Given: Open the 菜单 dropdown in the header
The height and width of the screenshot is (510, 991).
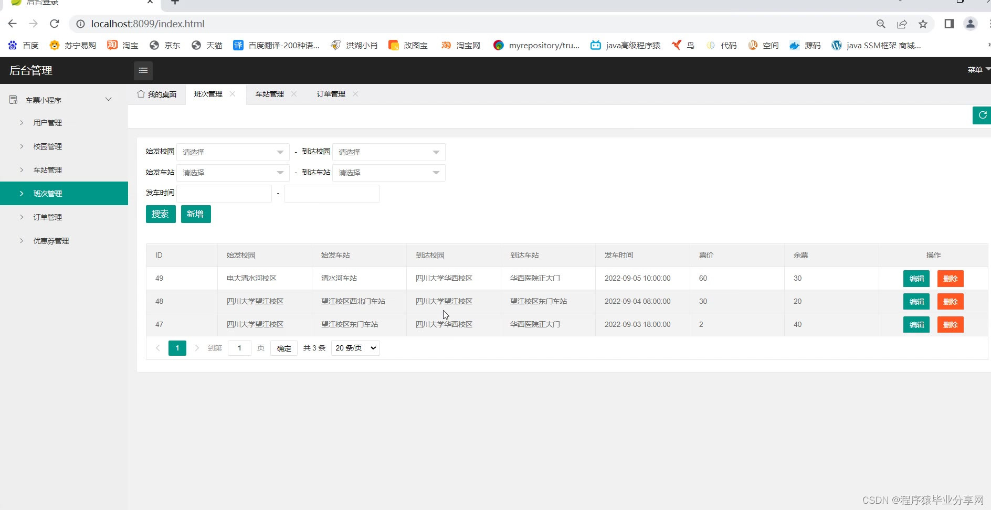Looking at the screenshot, I should (978, 70).
